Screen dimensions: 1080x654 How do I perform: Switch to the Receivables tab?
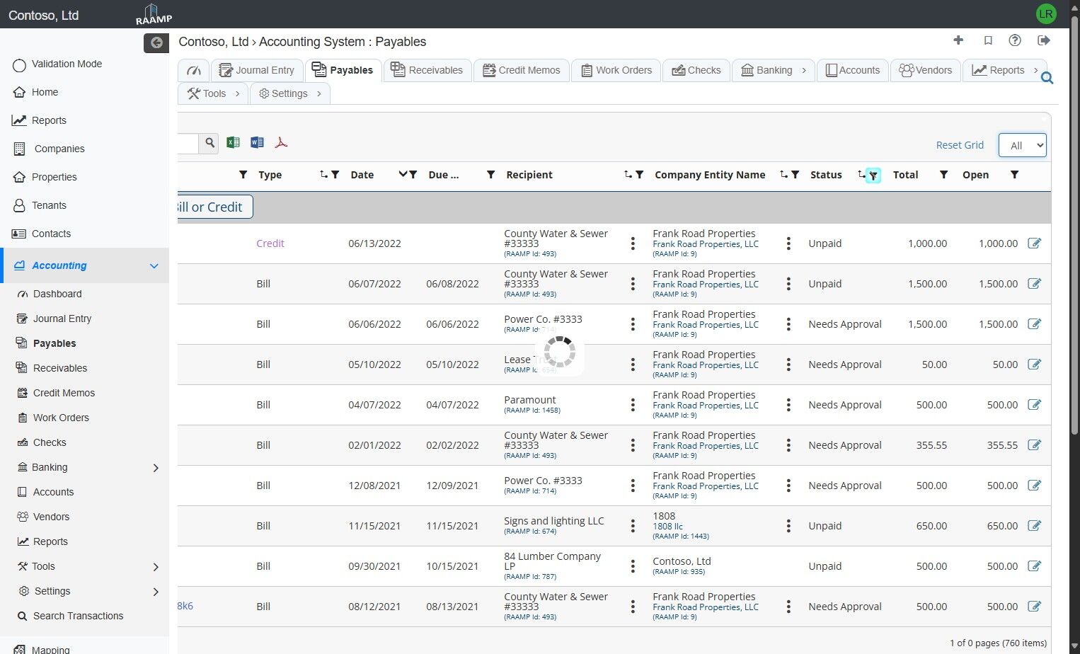click(427, 70)
